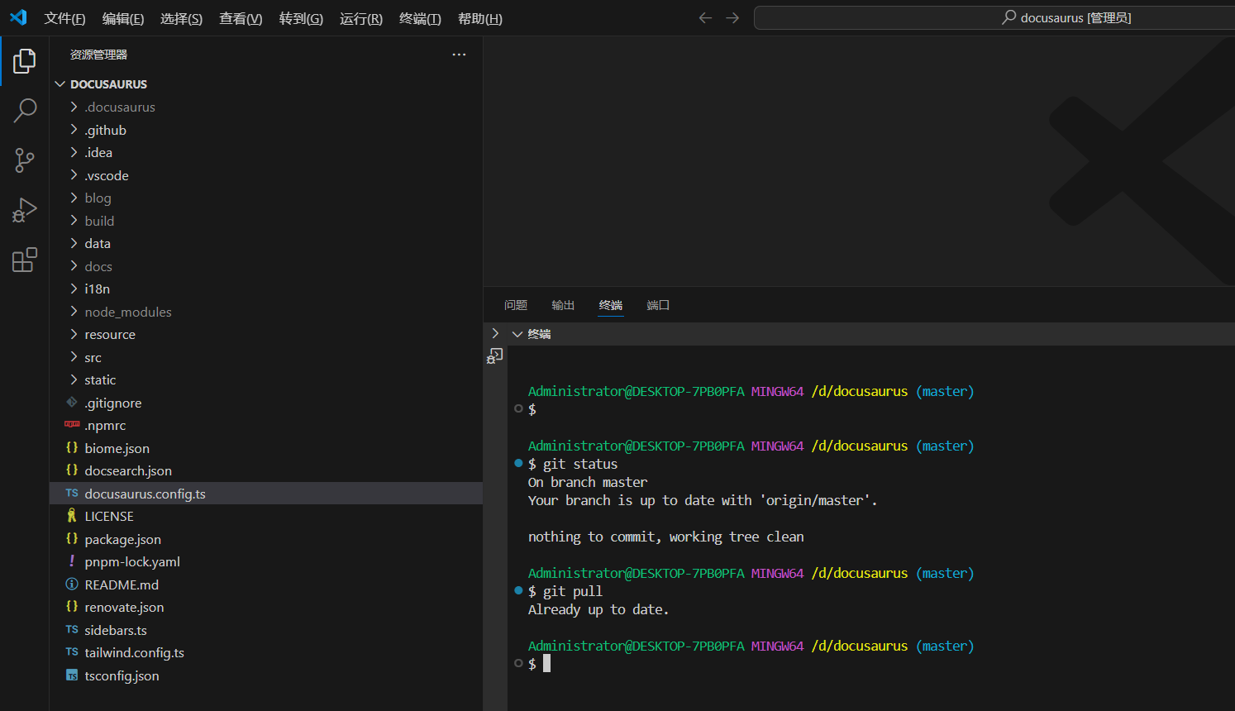Collapse the 终端 terminal group chevron
Image resolution: width=1235 pixels, height=711 pixels.
[x=517, y=334]
